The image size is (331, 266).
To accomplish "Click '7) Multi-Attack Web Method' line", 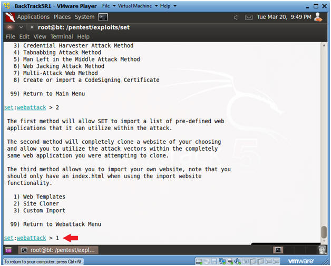I will pyautogui.click(x=56, y=73).
